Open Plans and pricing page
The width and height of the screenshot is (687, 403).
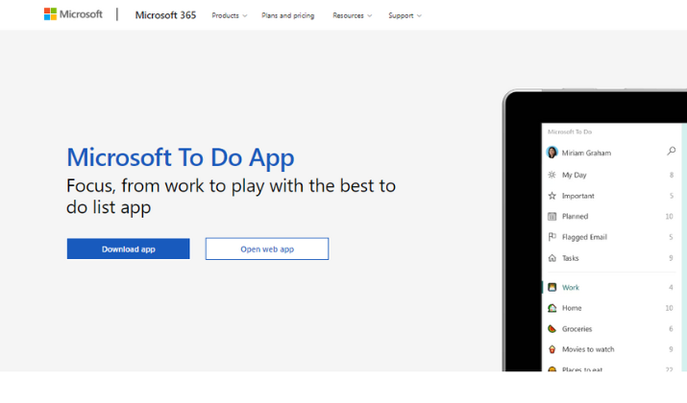coord(288,15)
